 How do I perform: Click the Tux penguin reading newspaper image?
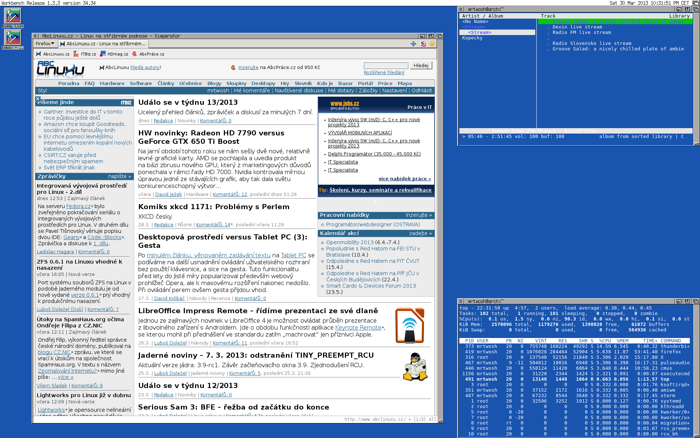point(415,367)
